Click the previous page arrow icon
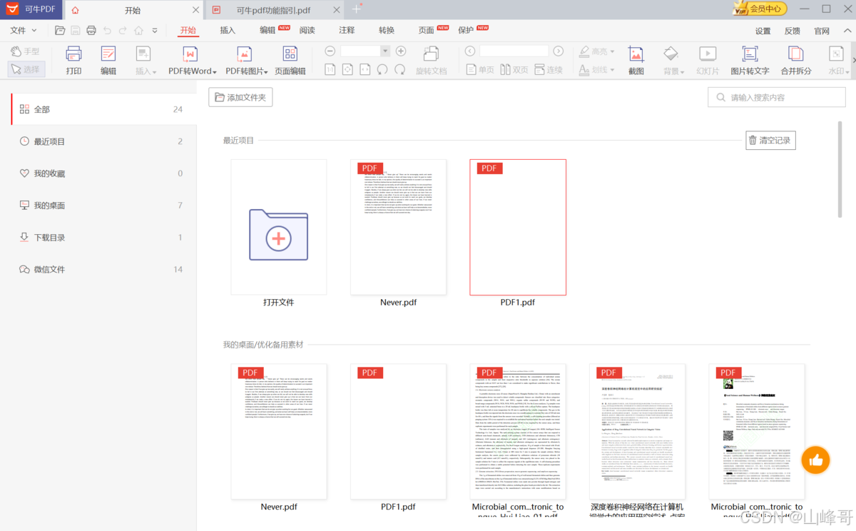 (470, 51)
